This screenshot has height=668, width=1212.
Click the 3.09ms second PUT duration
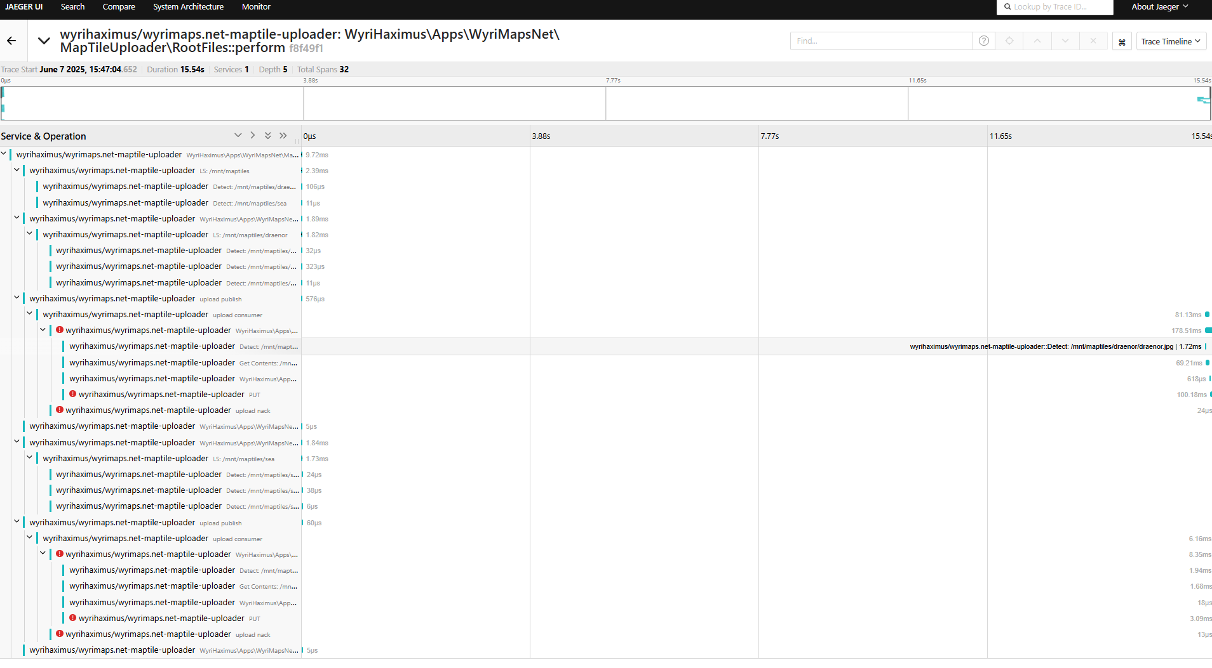[1201, 619]
